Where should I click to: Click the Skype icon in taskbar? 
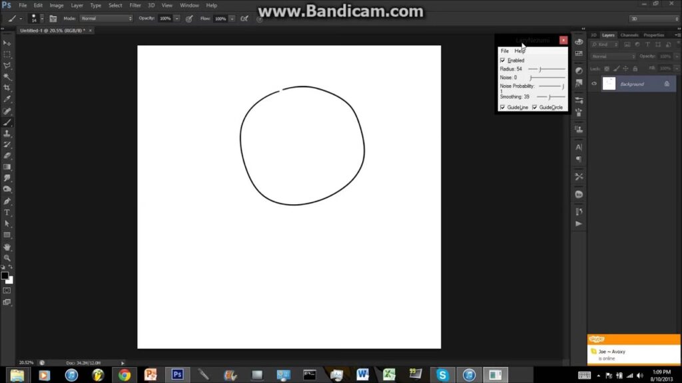coord(442,375)
